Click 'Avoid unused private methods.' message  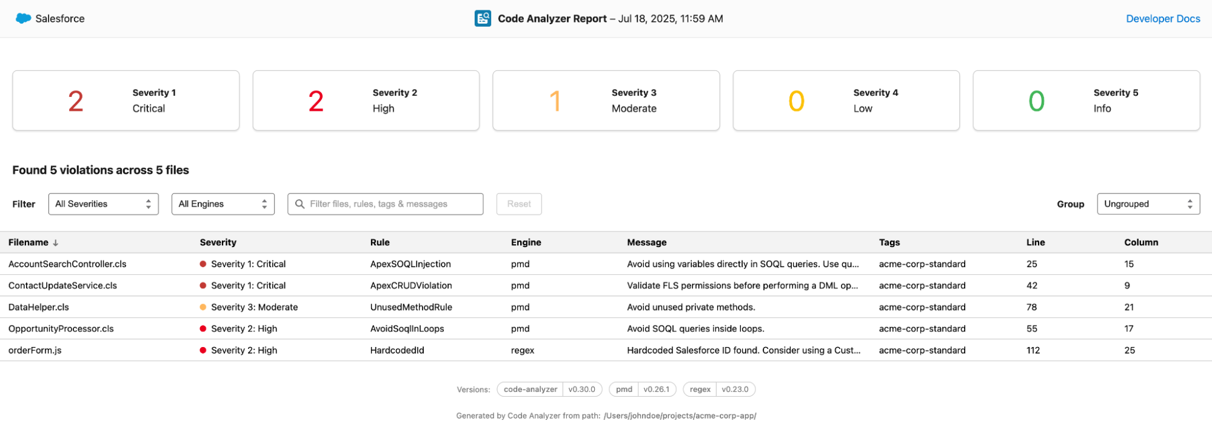coord(691,307)
